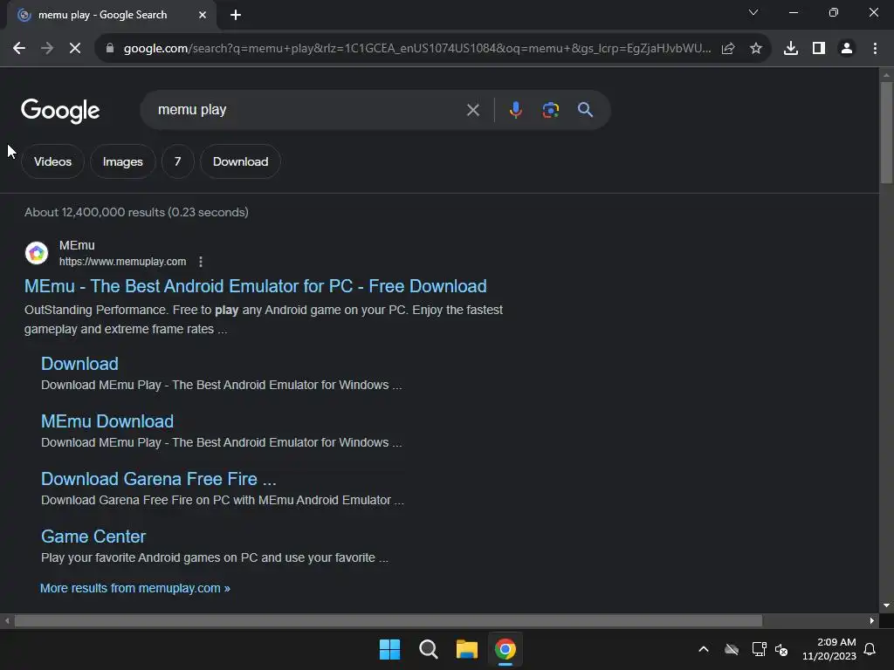This screenshot has width=894, height=670.
Task: Click the Chrome taskbar icon
Action: coord(505,649)
